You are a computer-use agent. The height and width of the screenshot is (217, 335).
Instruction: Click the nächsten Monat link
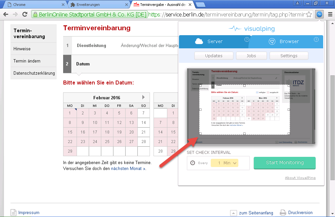(x=128, y=169)
